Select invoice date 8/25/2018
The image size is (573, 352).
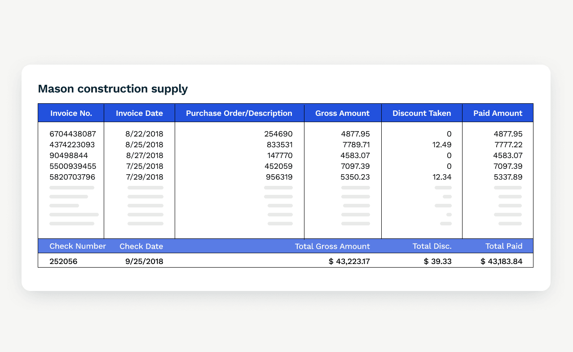(x=145, y=145)
